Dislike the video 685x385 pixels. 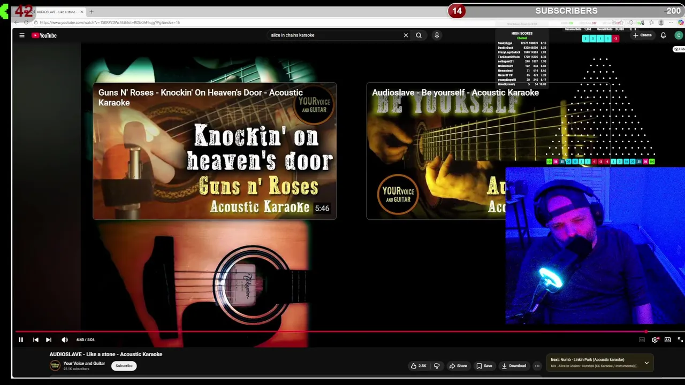point(437,366)
